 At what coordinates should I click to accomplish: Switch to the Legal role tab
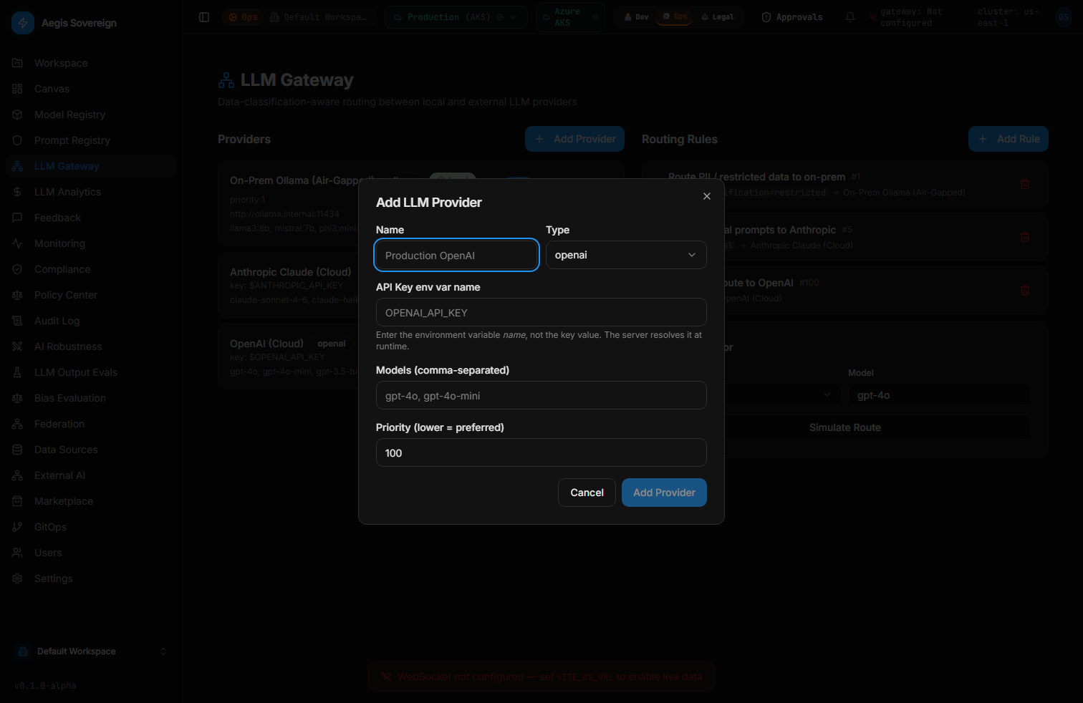718,17
